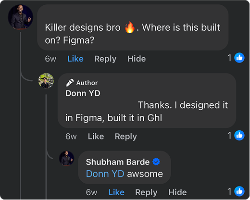Like Donn YD's reply comment
This screenshot has height=200, width=250.
pyautogui.click(x=96, y=137)
